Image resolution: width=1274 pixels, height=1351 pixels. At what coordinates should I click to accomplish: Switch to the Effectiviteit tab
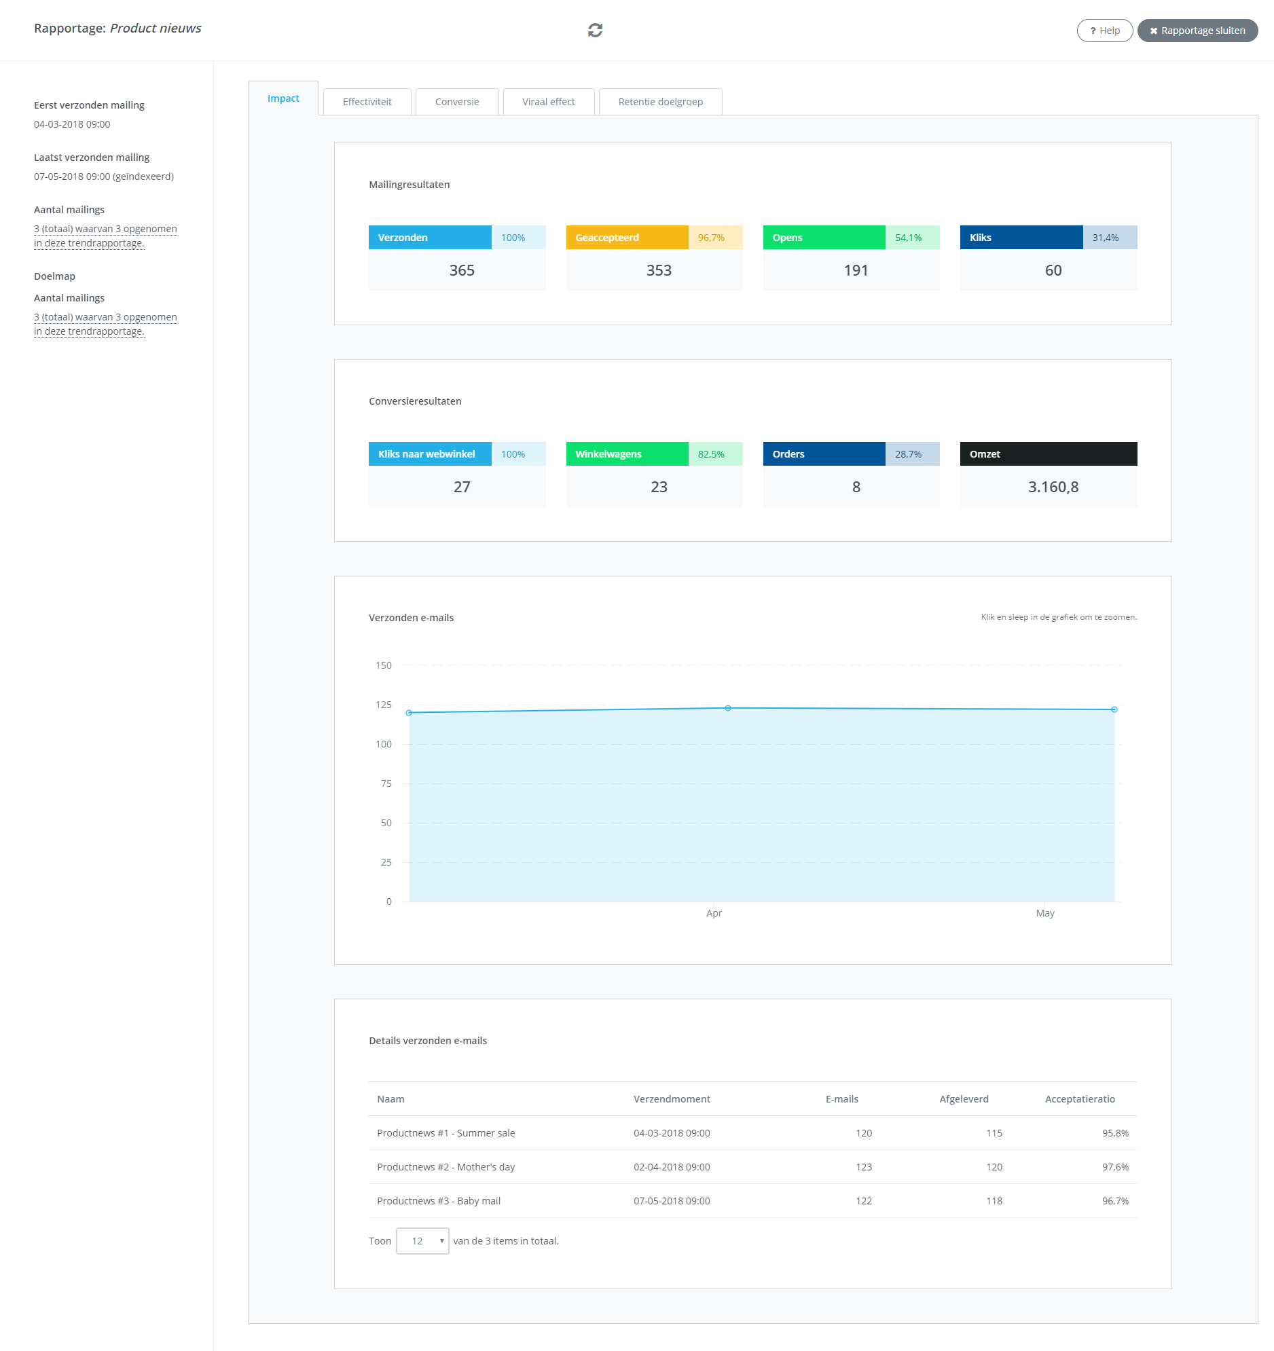[367, 102]
